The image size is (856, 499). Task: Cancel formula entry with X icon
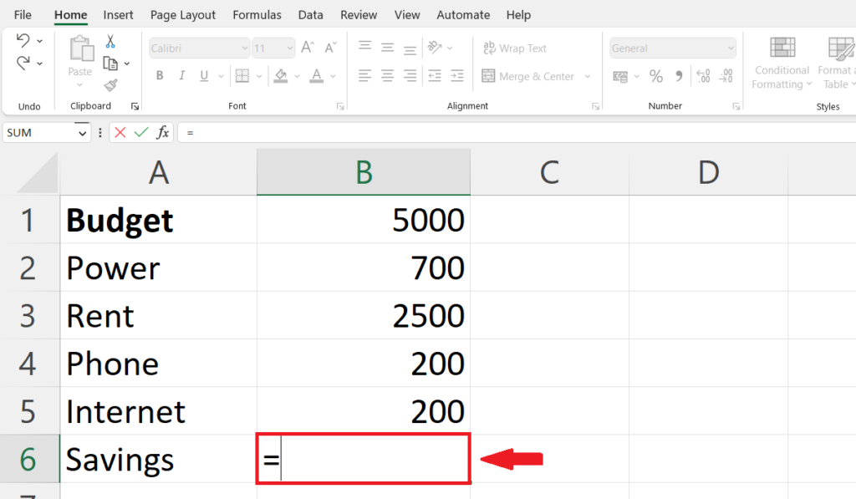tap(120, 132)
